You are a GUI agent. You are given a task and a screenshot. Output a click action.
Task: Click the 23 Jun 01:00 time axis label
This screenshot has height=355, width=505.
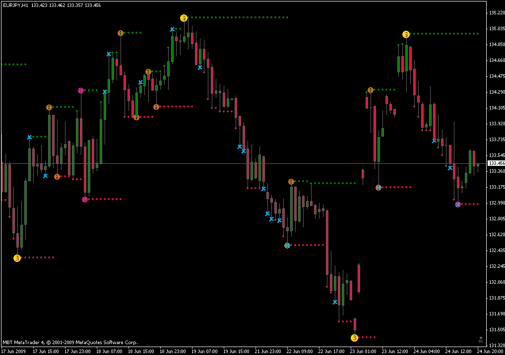point(363,352)
